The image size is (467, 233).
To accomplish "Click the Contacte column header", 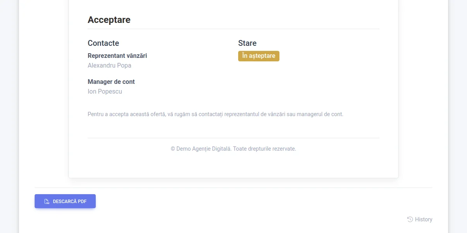I will [103, 43].
